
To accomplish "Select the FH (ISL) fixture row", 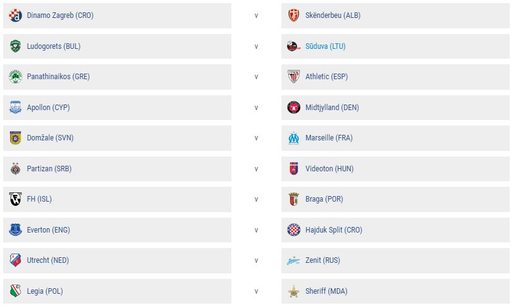I will (117, 199).
